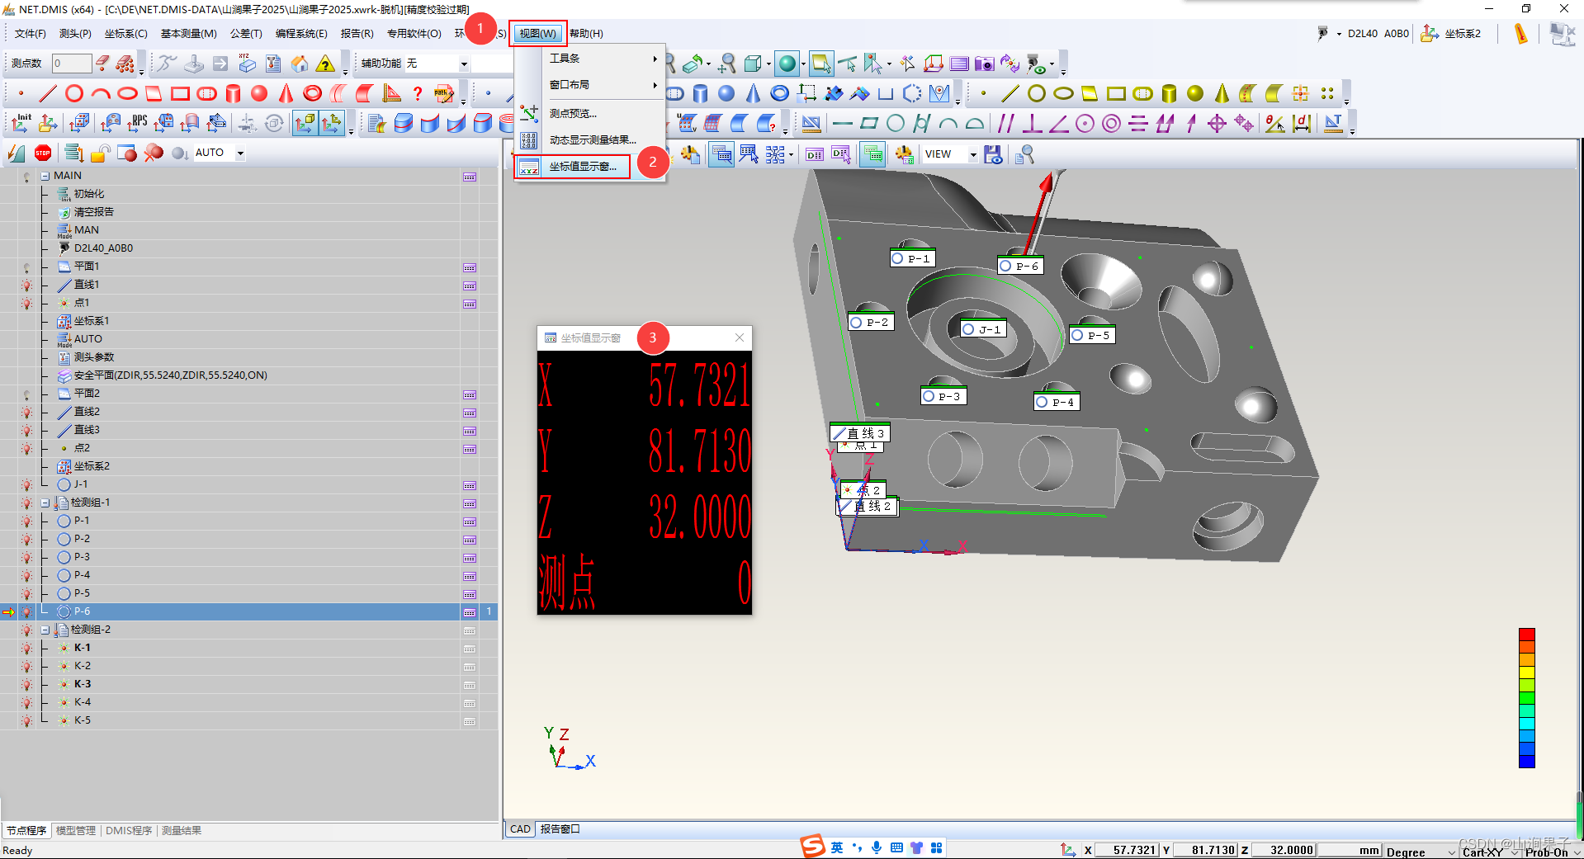
Task: Click the Init coordinate system icon
Action: point(21,123)
